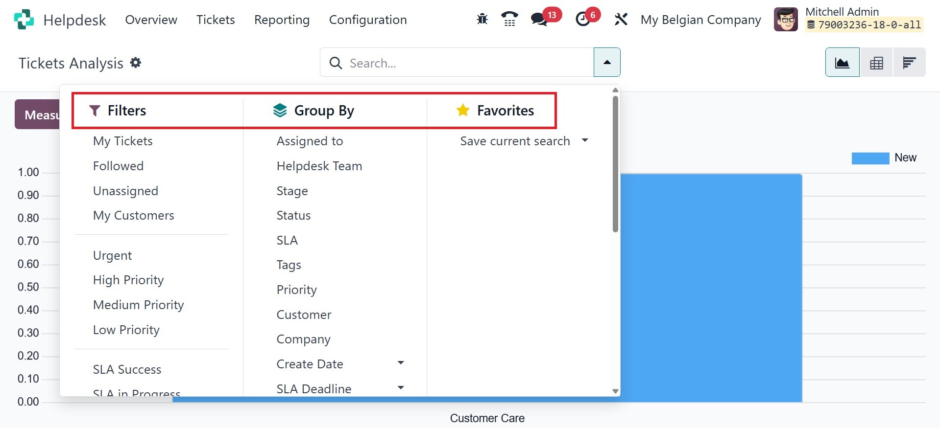This screenshot has height=428, width=940.
Task: Click the Helpdesk app logo icon
Action: [24, 20]
